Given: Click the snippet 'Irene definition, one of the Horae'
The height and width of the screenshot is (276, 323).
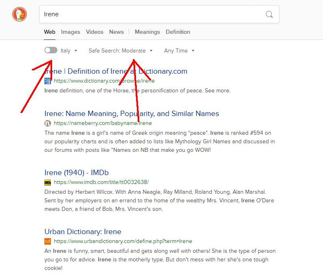Looking at the screenshot, I should (x=137, y=90).
